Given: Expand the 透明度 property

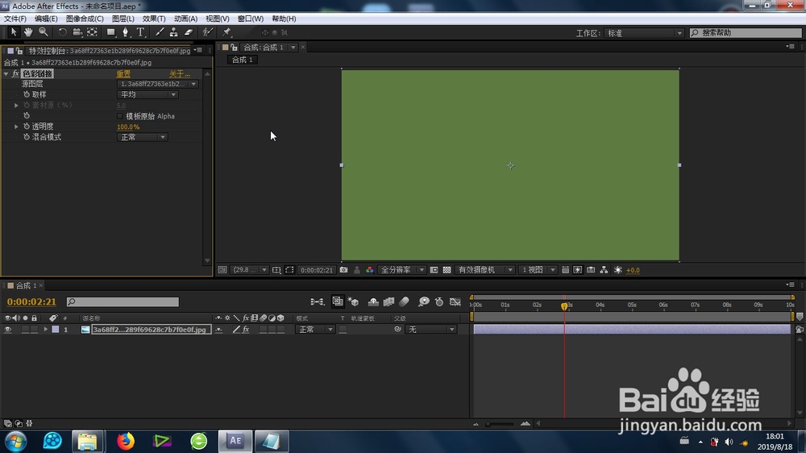Looking at the screenshot, I should [16, 127].
